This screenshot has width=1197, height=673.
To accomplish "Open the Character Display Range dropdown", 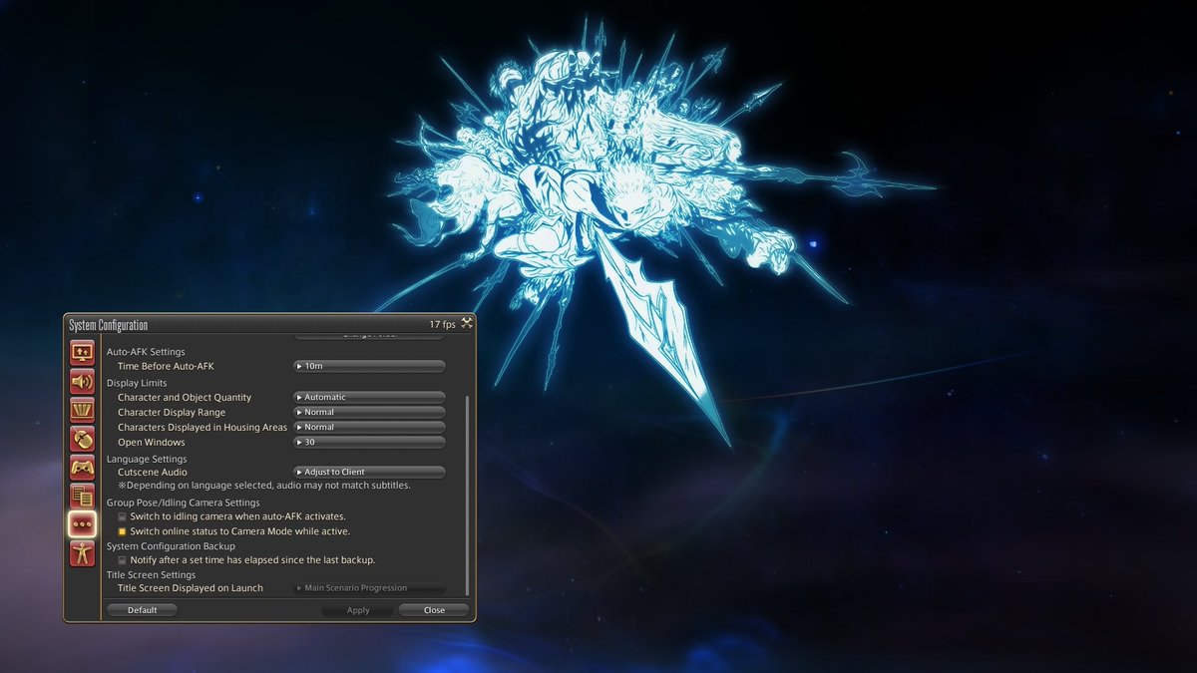I will (369, 412).
